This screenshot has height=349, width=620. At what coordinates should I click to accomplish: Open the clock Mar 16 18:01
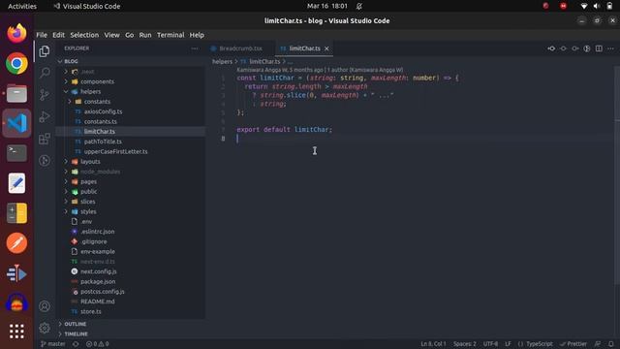[x=327, y=6]
